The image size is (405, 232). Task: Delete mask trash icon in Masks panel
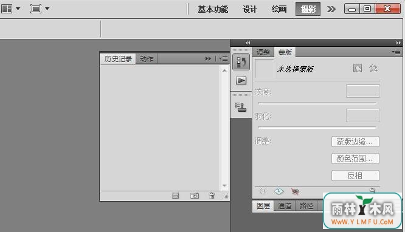(x=372, y=191)
